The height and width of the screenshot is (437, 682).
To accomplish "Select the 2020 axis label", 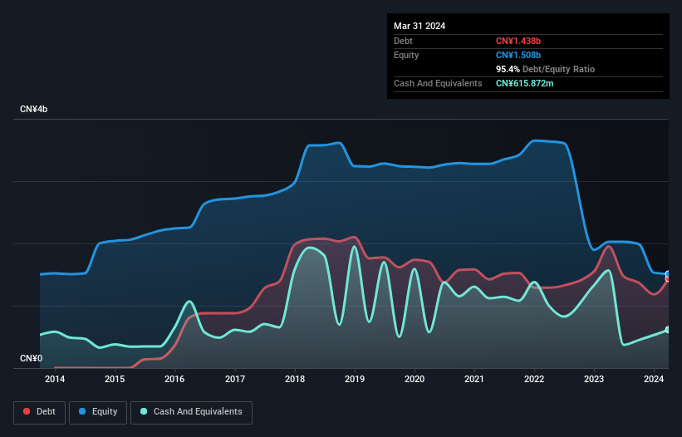I will 415,379.
